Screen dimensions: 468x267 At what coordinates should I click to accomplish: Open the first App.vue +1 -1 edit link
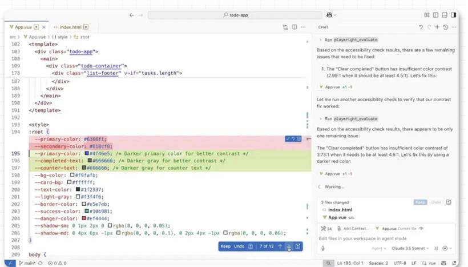click(x=336, y=87)
